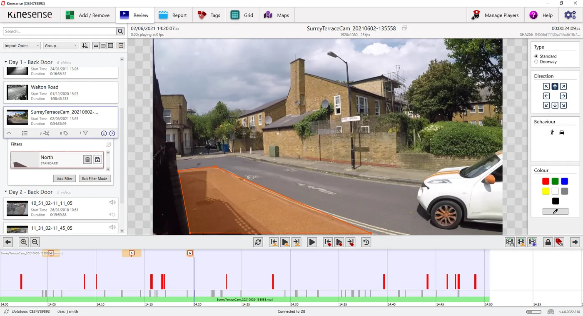Save the North filter with disk icon
Viewport: 583px width, 316px height.
click(97, 159)
